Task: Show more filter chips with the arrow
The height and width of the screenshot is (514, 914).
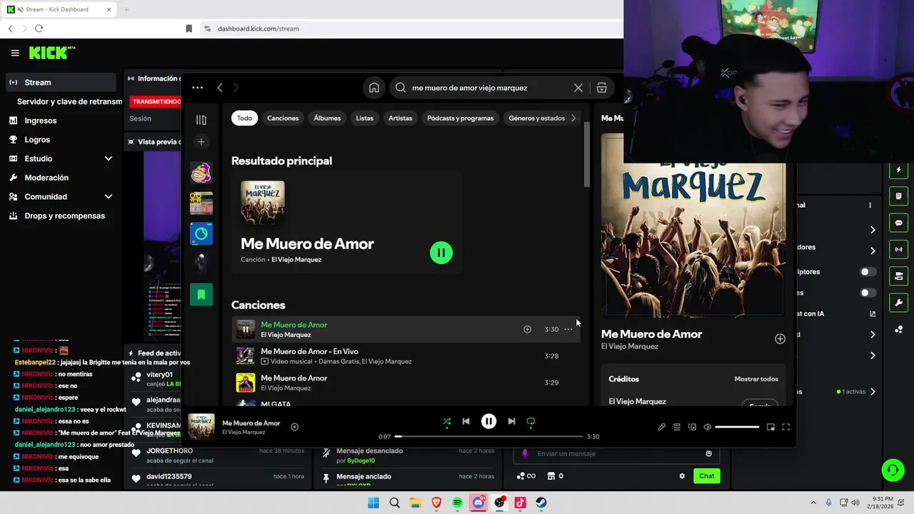Action: [573, 118]
